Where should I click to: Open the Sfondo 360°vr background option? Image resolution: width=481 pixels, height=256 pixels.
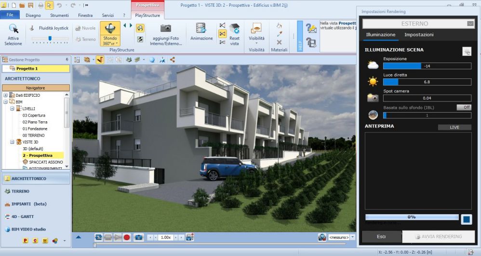pyautogui.click(x=110, y=34)
